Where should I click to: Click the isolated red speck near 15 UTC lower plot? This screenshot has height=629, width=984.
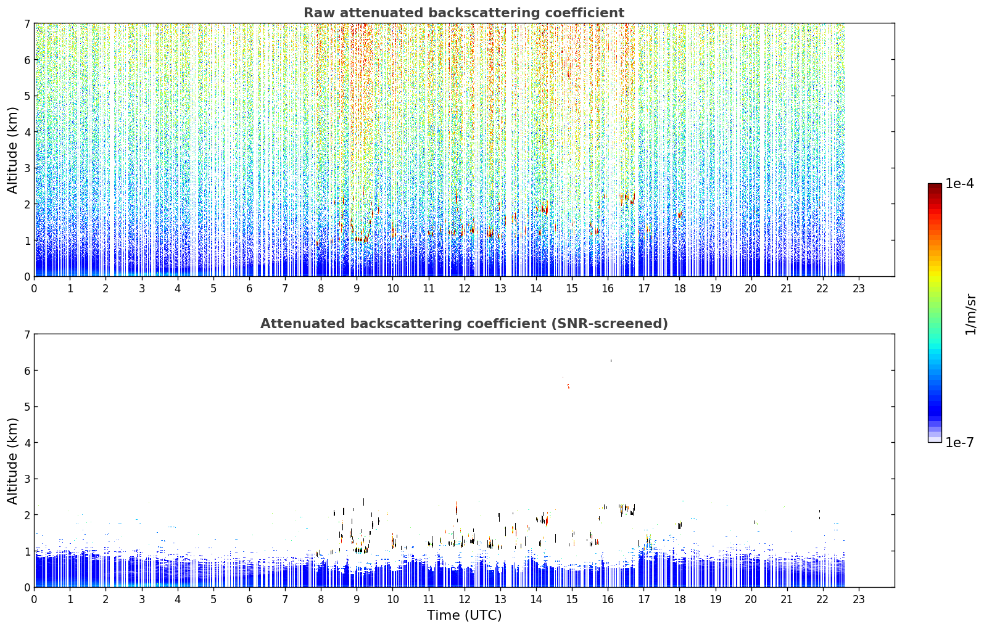click(x=568, y=387)
